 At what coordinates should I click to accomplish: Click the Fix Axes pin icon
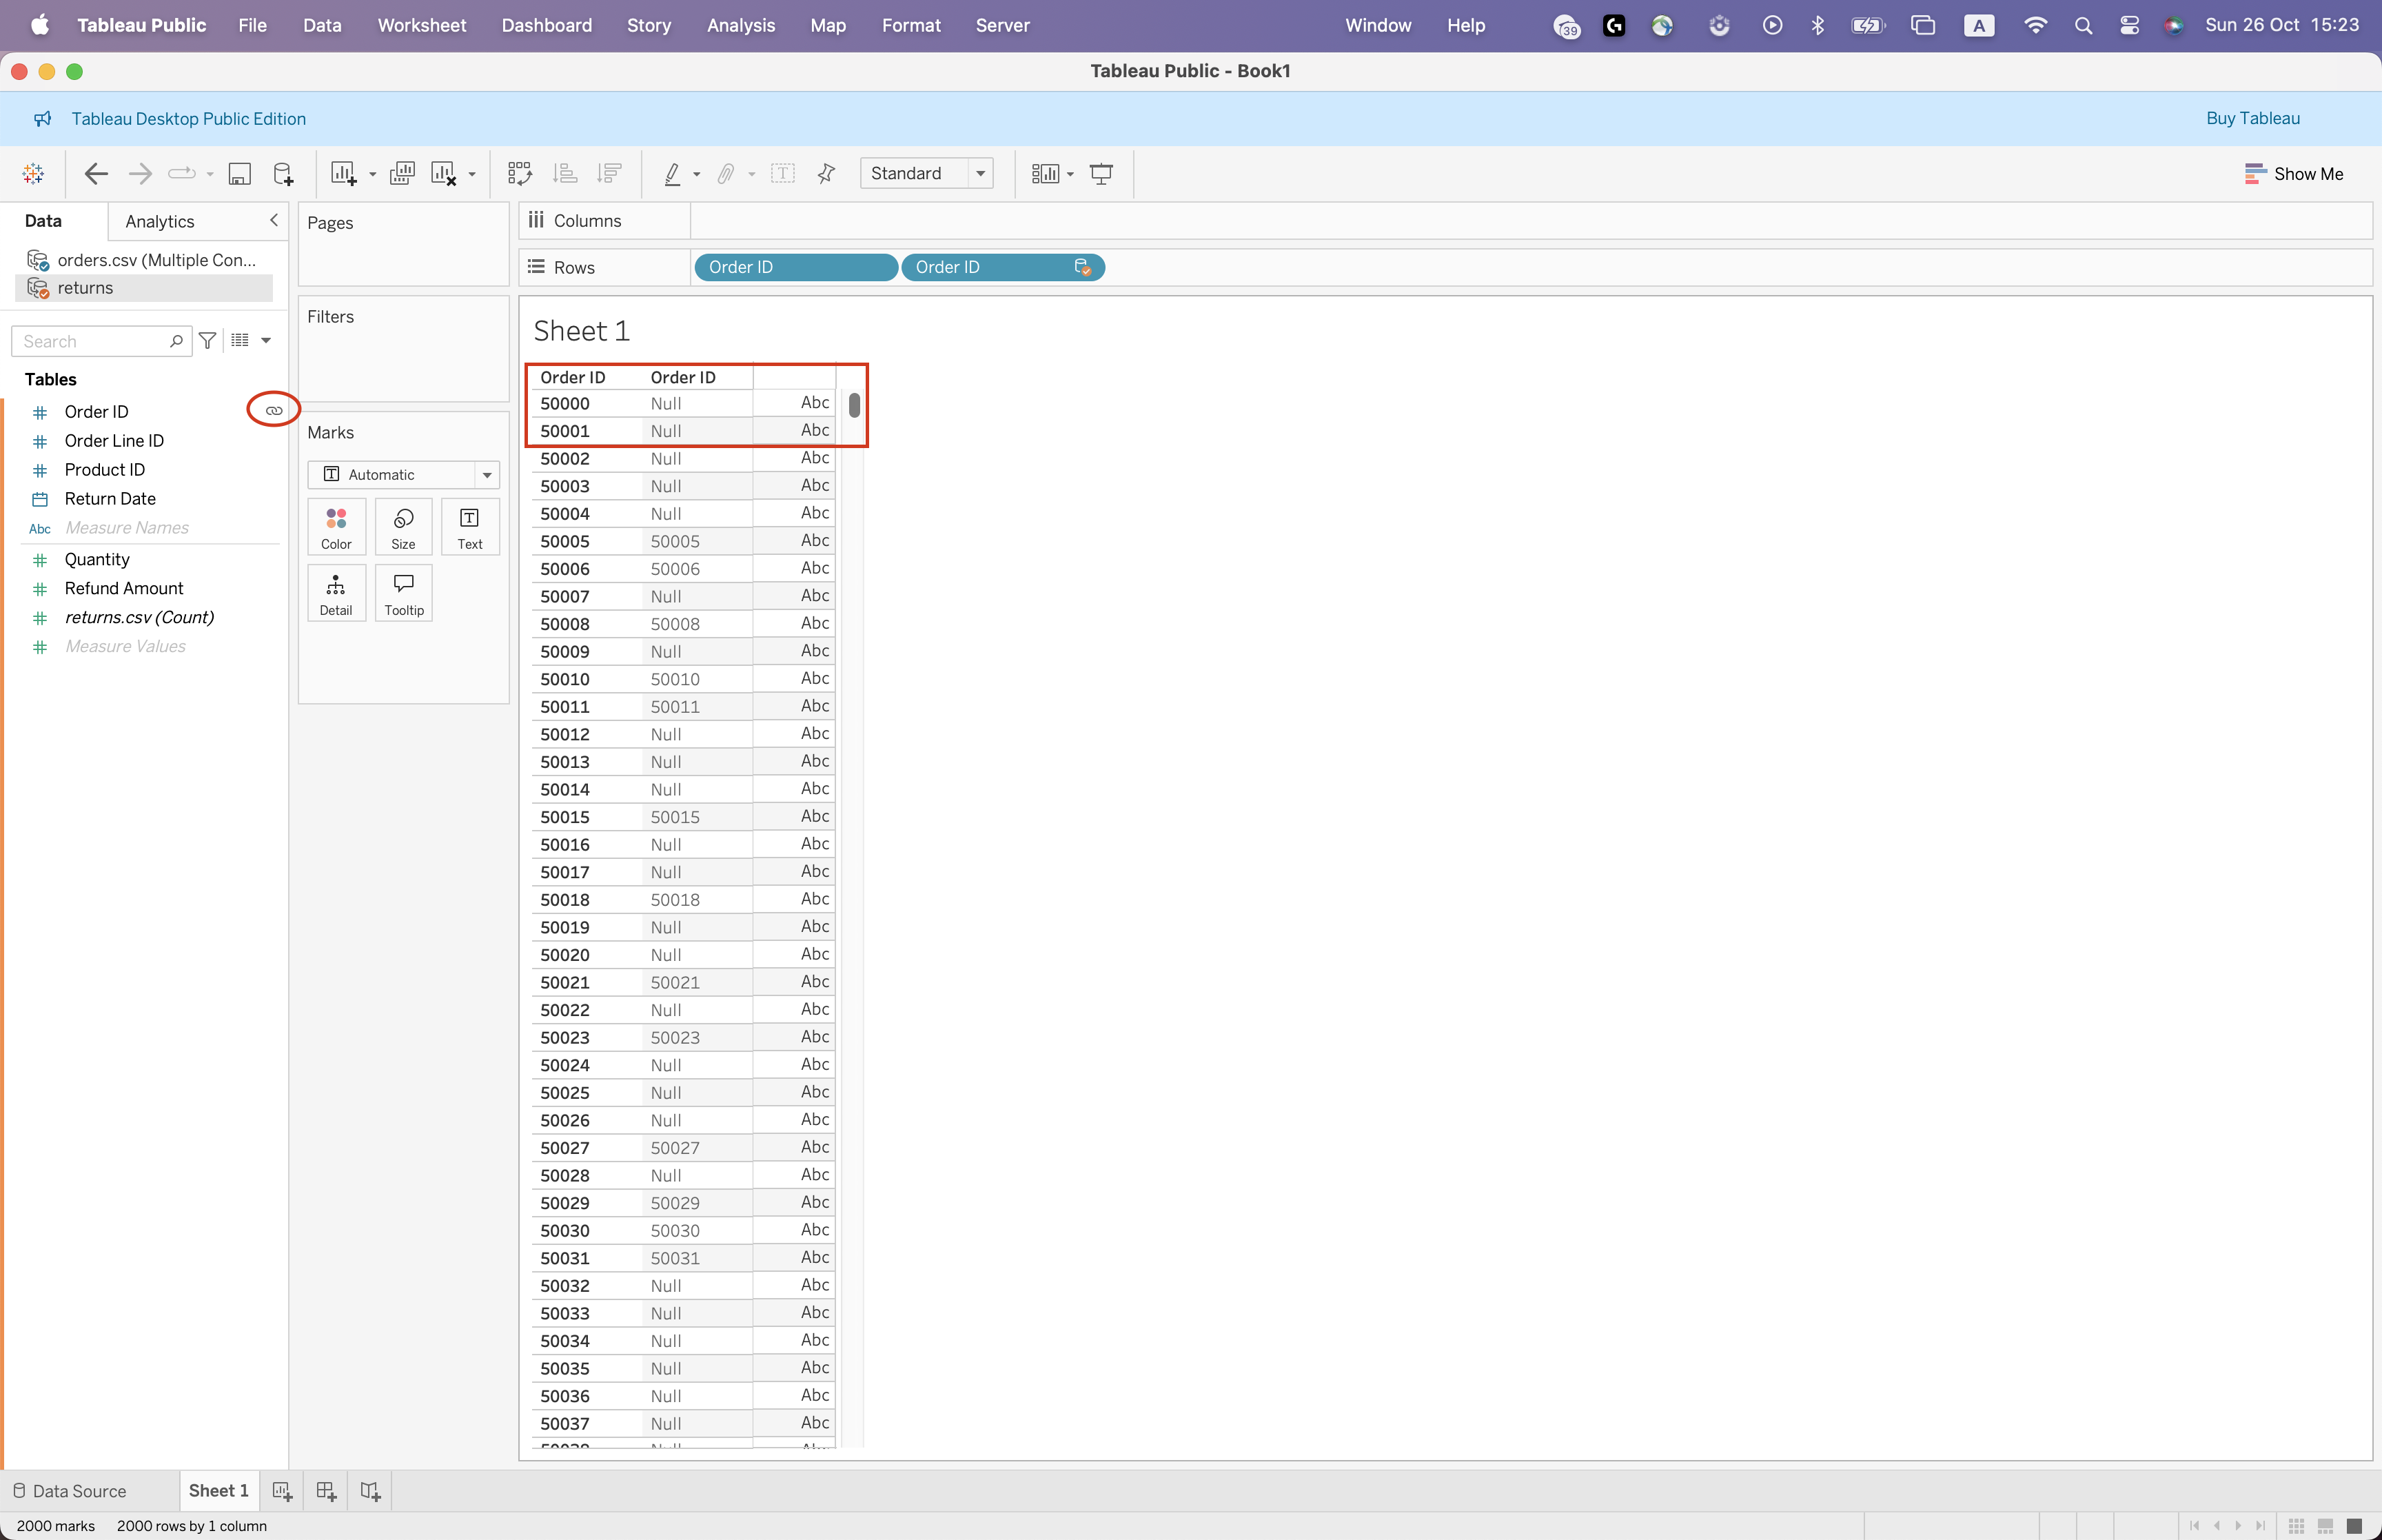826,173
